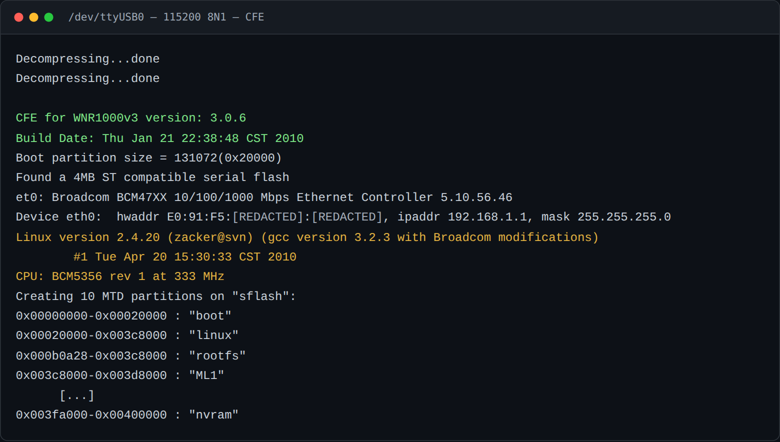
Task: Click the title '/dev/ttyUSB0 — 115200 8N1 — CFE'
Action: (x=166, y=17)
